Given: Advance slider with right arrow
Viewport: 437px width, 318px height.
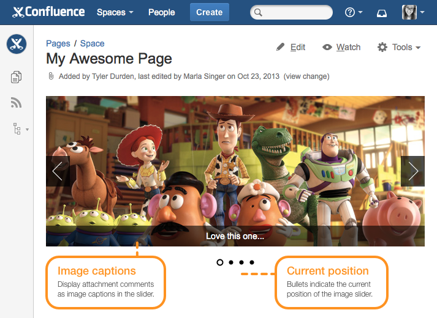Looking at the screenshot, I should tap(412, 171).
